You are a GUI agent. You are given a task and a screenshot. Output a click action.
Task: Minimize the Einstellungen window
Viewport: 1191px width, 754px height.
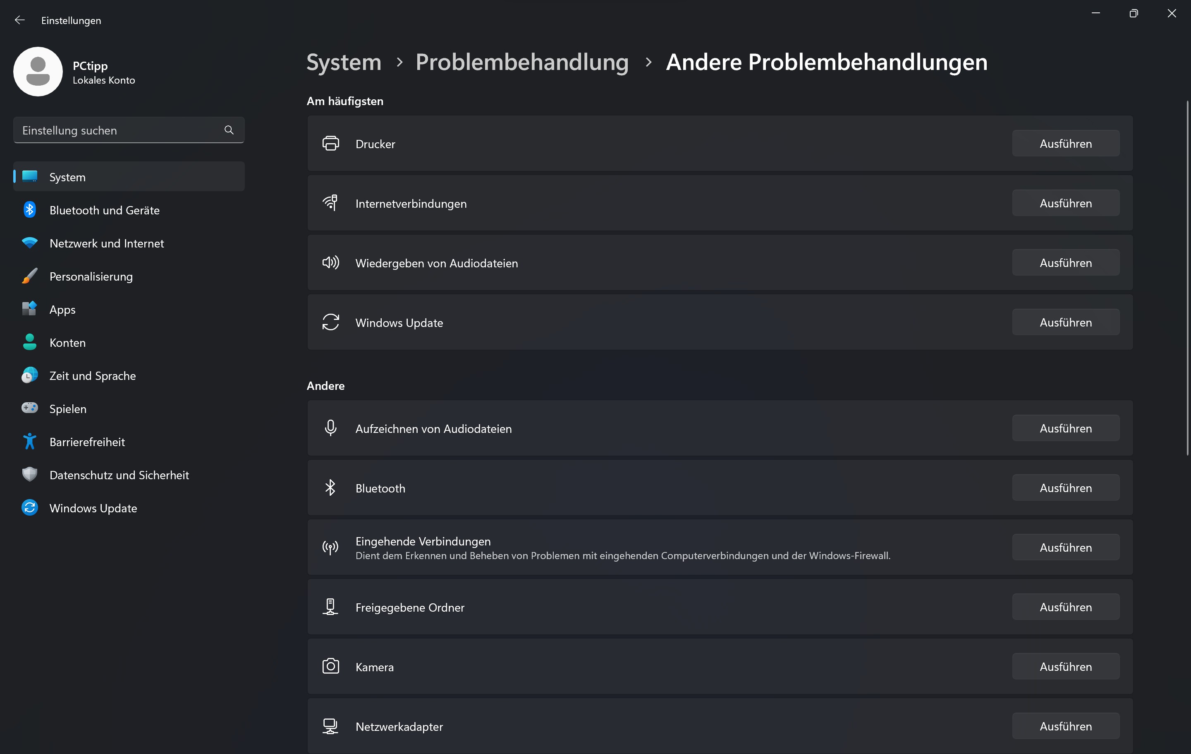click(x=1095, y=13)
